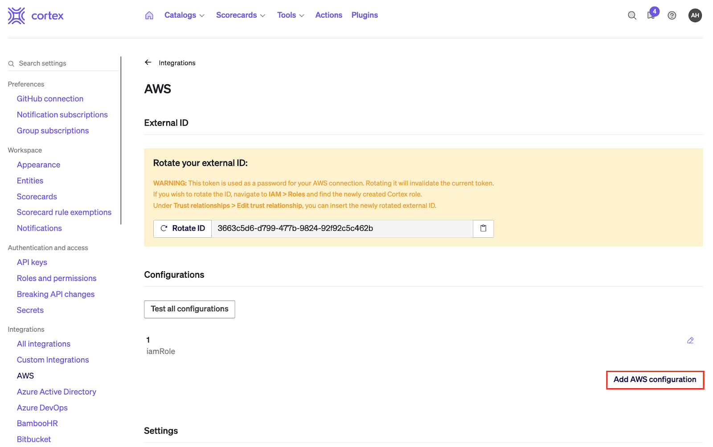Viewport: 713px width, 447px height.
Task: Open the Plugins nav item
Action: (365, 15)
